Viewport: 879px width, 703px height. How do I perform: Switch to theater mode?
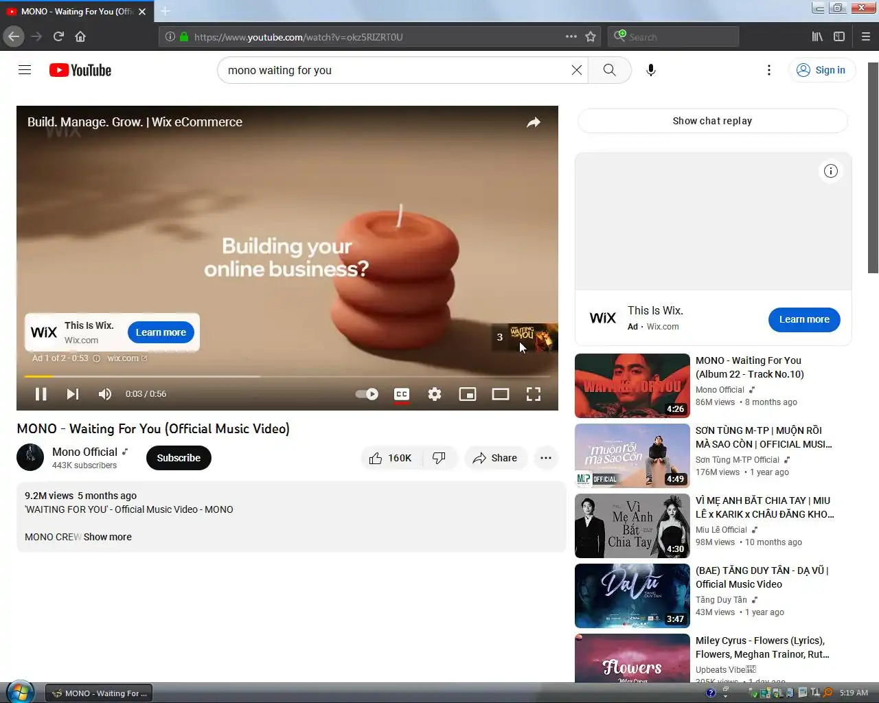[501, 394]
